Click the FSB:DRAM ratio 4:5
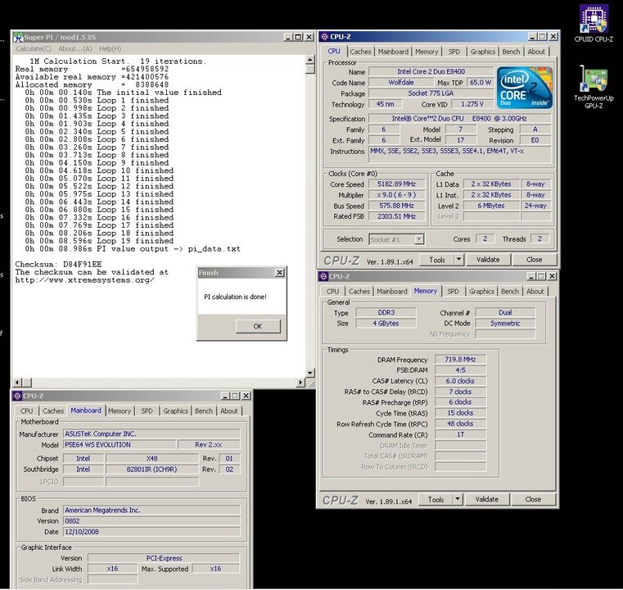 click(x=460, y=370)
